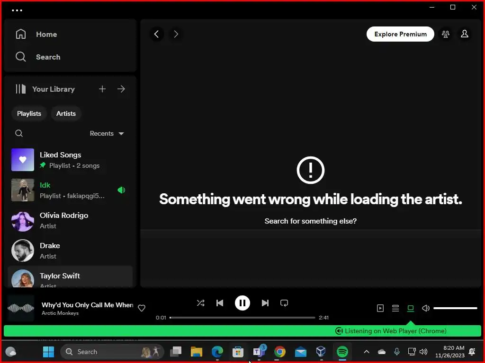The height and width of the screenshot is (363, 485).
Task: Go forward with the right arrow
Action: click(x=176, y=34)
